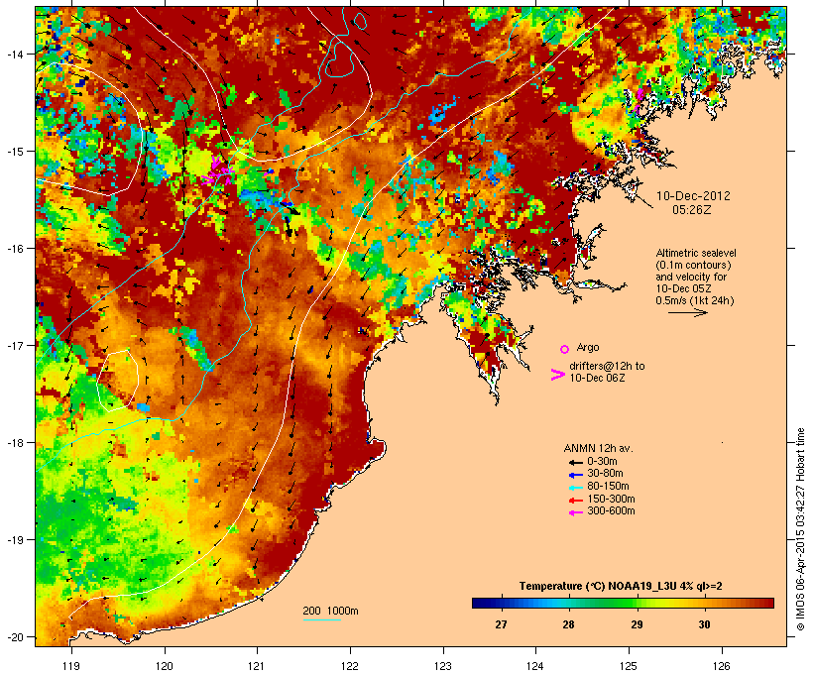The width and height of the screenshot is (813, 674).
Task: Click the magenta 300-600m legend arrow
Action: click(575, 512)
